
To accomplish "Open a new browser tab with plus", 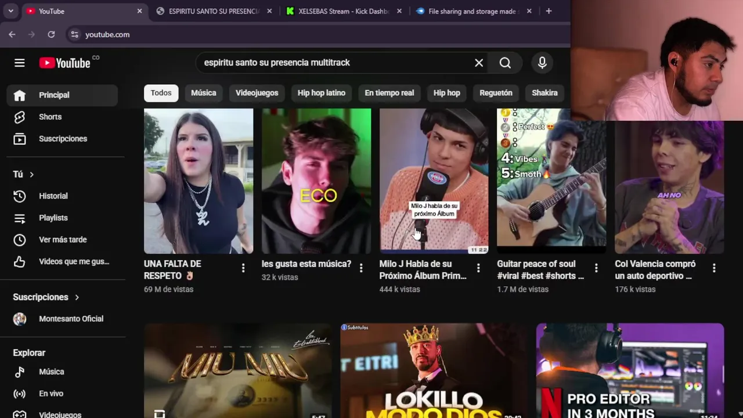I will pos(549,11).
